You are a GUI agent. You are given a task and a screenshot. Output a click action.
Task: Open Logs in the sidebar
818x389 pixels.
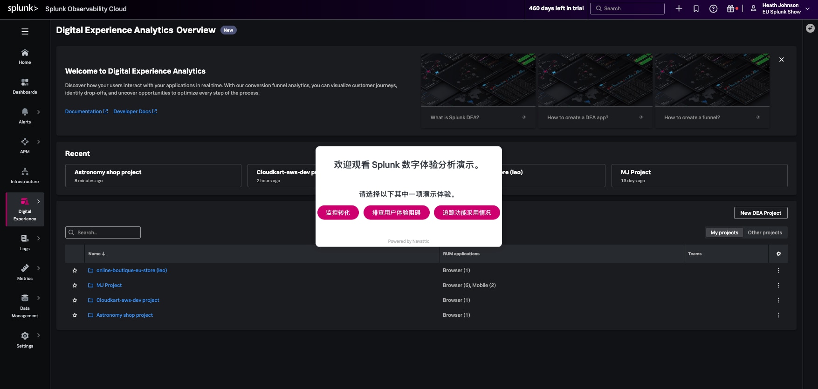pyautogui.click(x=25, y=243)
